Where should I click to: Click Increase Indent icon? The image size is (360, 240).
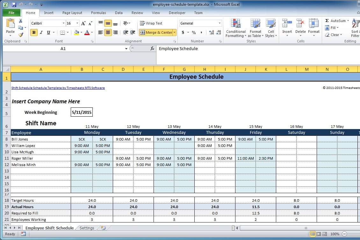pos(133,33)
